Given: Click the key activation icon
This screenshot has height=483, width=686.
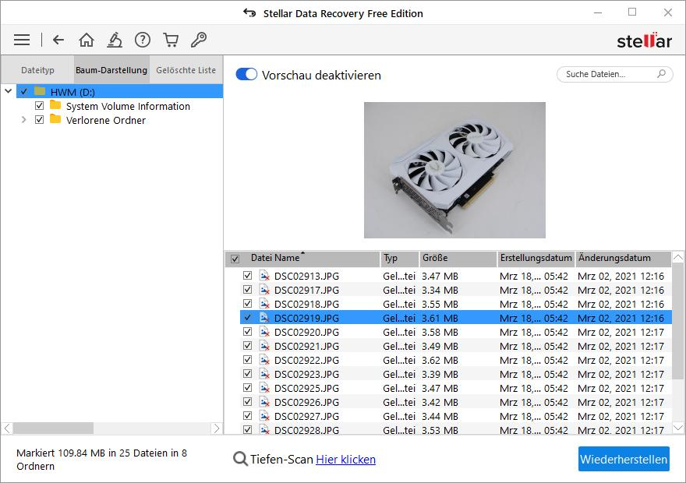Looking at the screenshot, I should click(198, 40).
